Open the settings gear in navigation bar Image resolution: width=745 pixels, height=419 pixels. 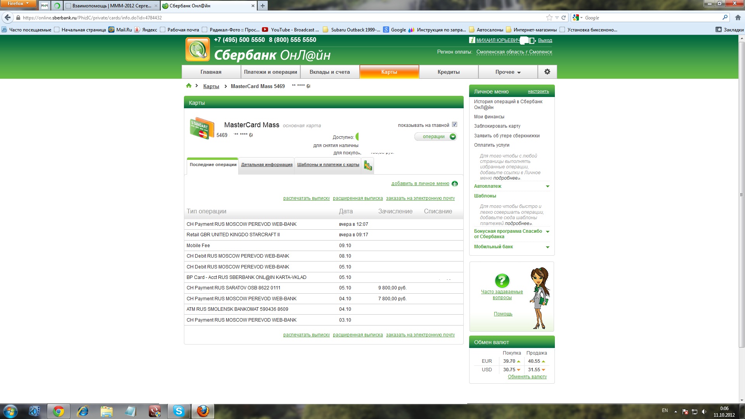(x=547, y=72)
